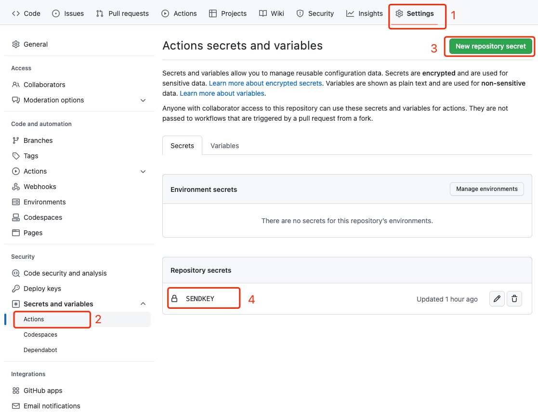
Task: Click the trash delete icon for SENDKEY
Action: click(x=514, y=299)
